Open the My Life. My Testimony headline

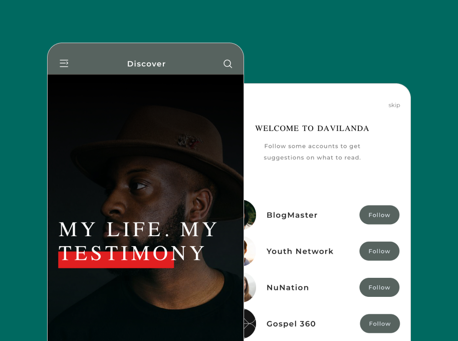(138, 241)
